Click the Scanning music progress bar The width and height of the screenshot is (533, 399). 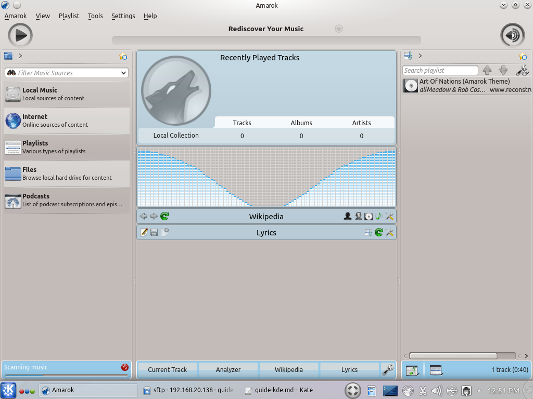click(67, 375)
